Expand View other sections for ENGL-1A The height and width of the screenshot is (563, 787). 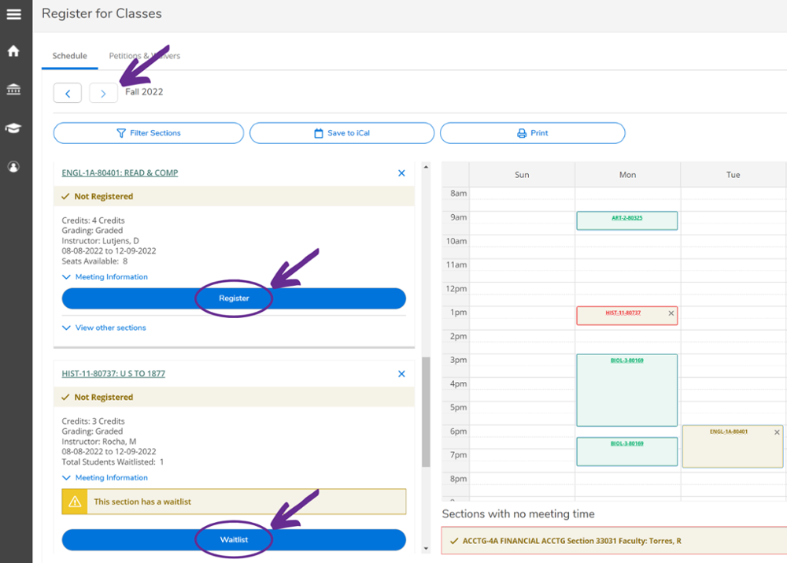104,328
